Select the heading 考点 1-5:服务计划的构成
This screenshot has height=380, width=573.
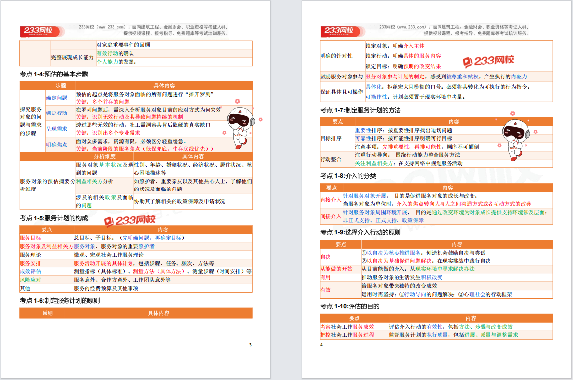pyautogui.click(x=53, y=218)
